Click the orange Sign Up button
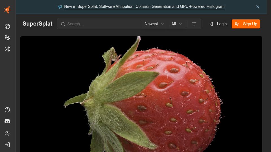271x152 pixels. click(246, 24)
